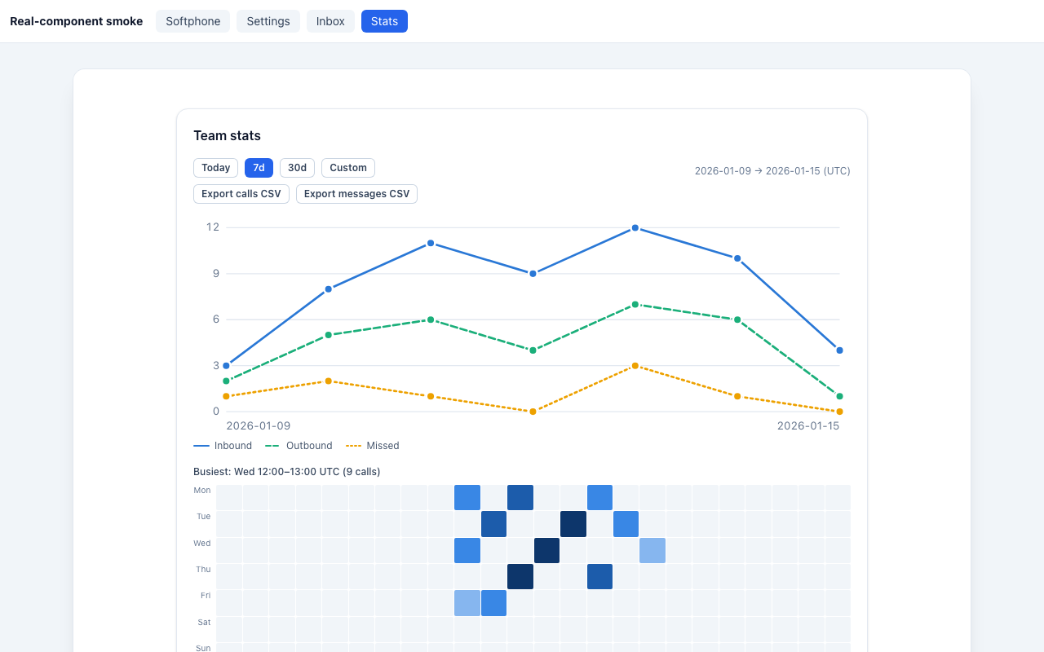The height and width of the screenshot is (652, 1044).
Task: Go to the Inbox tab
Action: click(330, 21)
